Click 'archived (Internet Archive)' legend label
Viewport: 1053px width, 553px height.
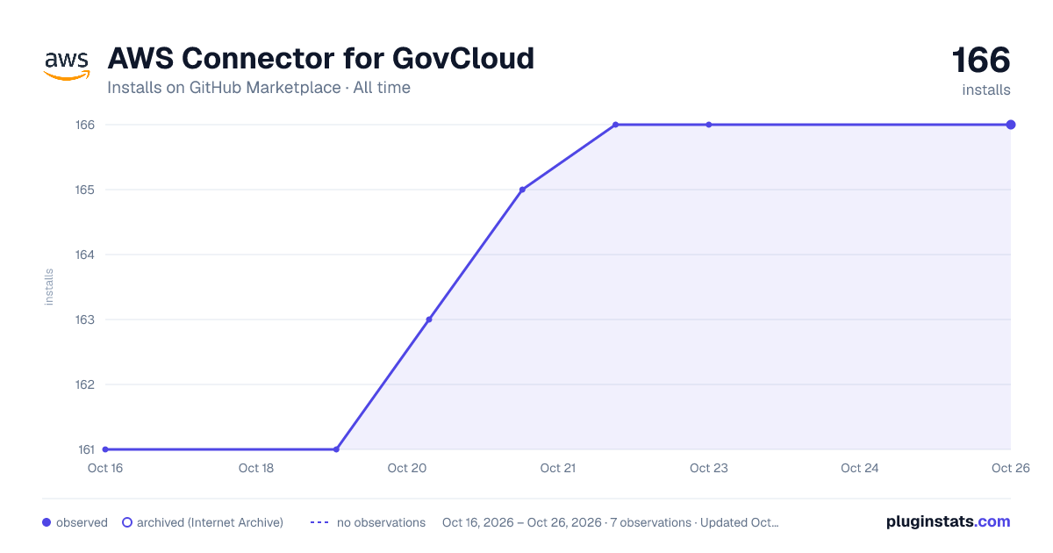[x=210, y=522]
